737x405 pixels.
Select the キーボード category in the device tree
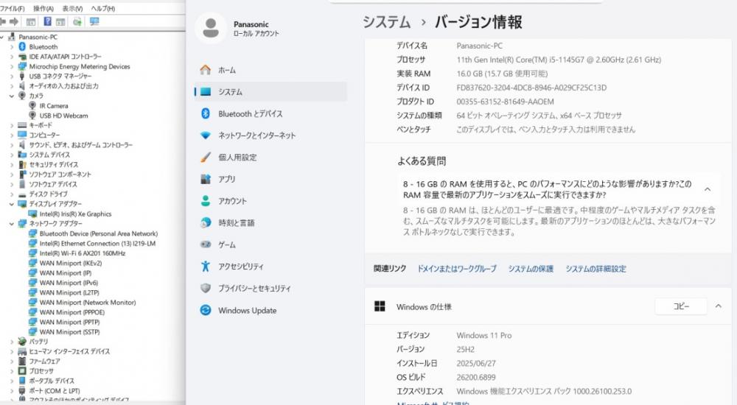pos(41,125)
